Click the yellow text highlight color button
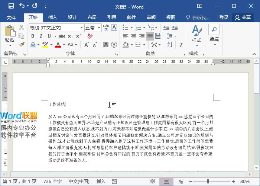This screenshot has height=186, width=260. [x=45, y=45]
